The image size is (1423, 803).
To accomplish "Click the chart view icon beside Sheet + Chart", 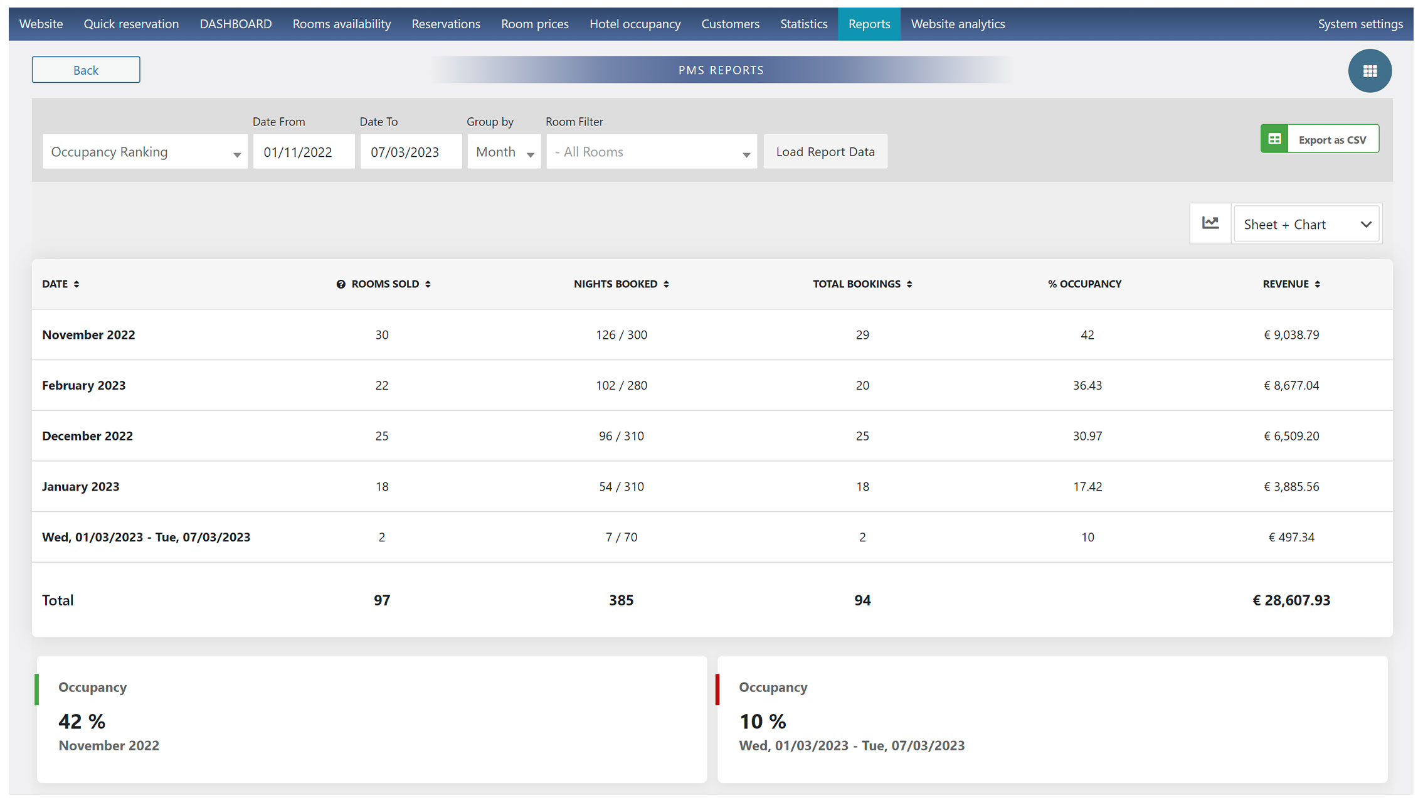I will click(x=1210, y=223).
